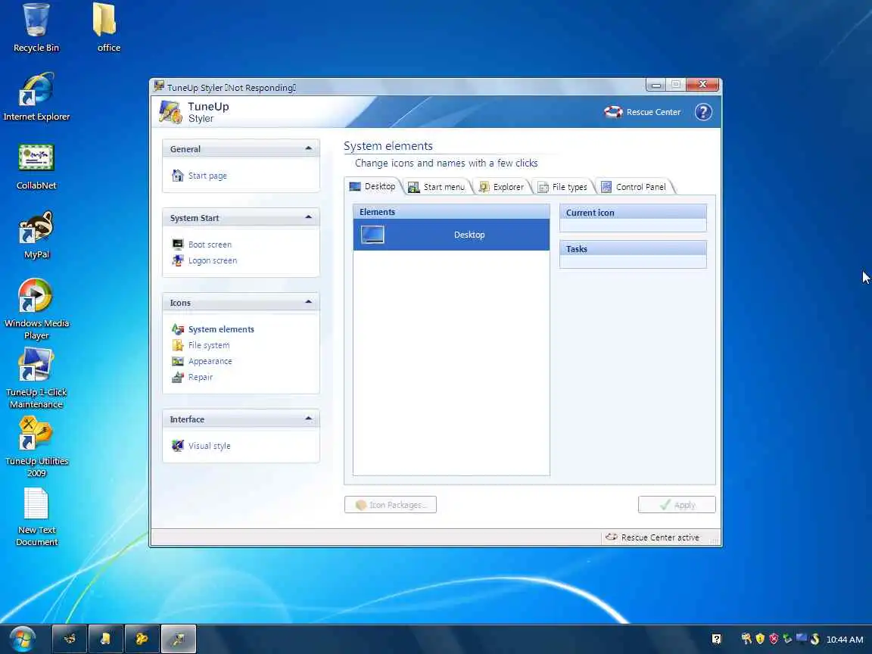Open Logon screen settings
This screenshot has height=654, width=872.
pos(213,260)
